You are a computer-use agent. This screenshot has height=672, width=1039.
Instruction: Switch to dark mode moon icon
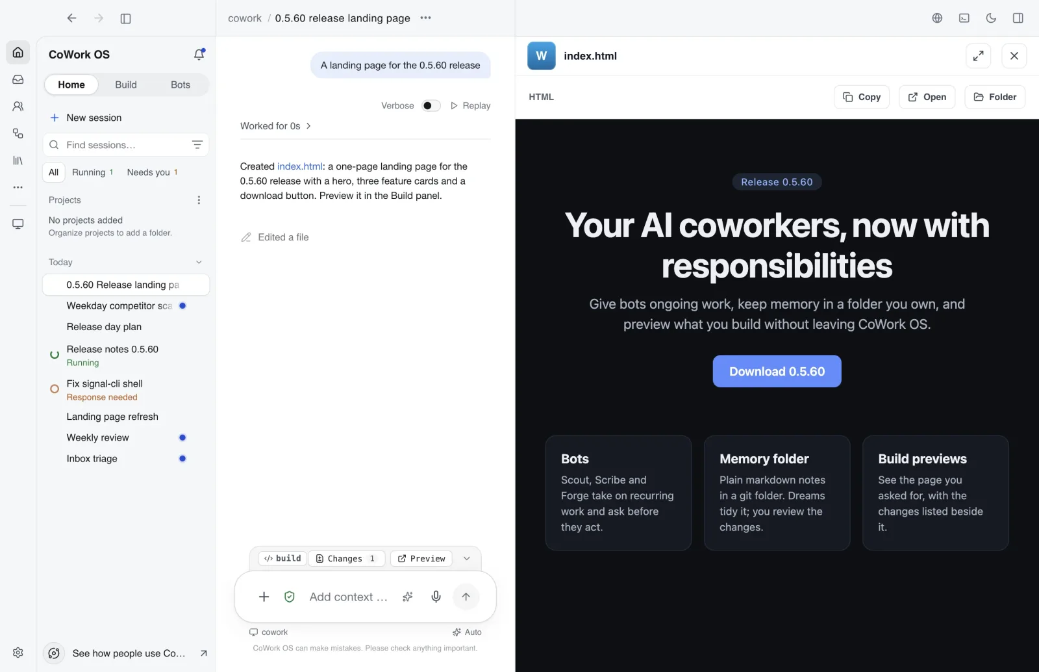point(991,18)
